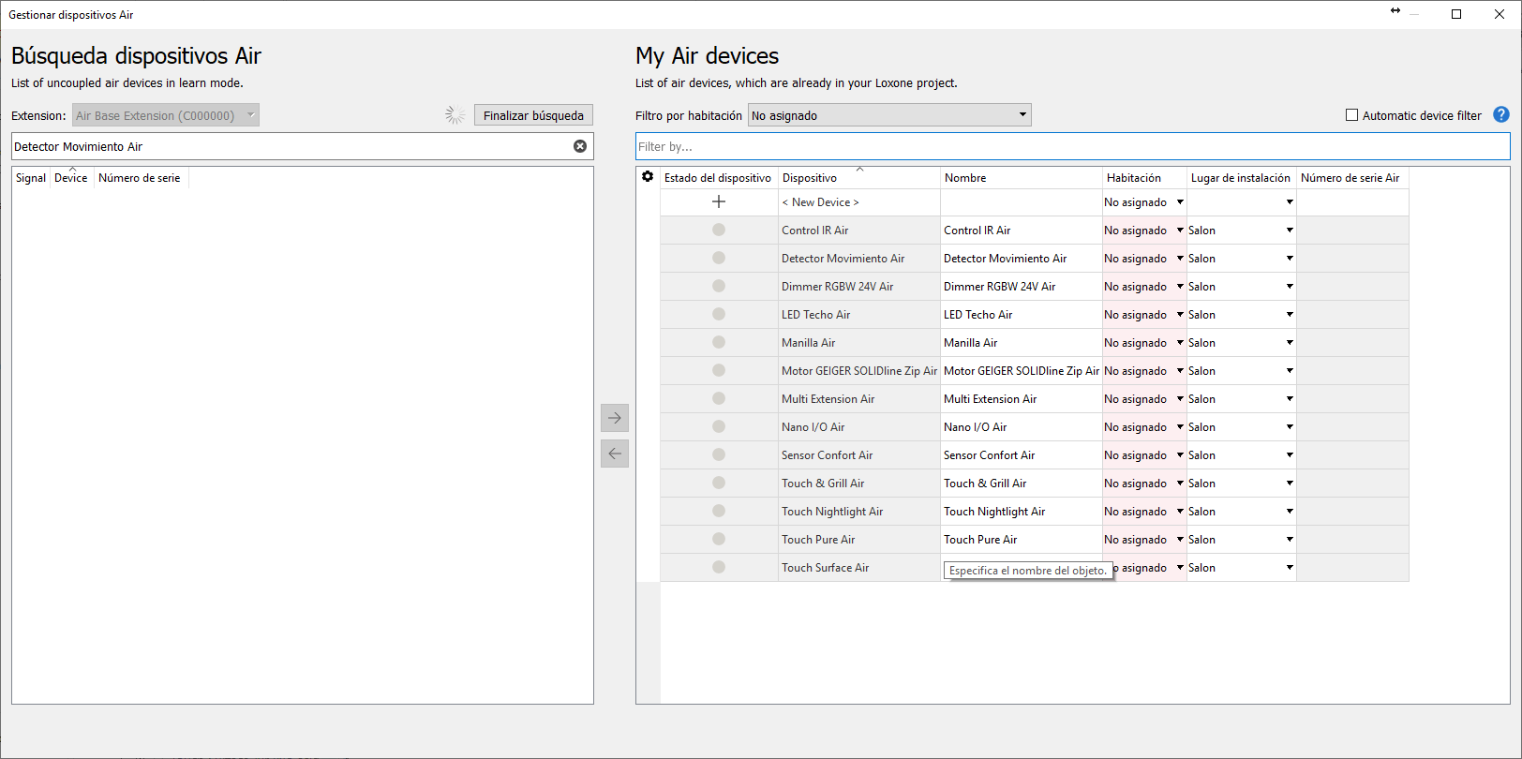Click status circle of Control IR Air

pyautogui.click(x=719, y=230)
